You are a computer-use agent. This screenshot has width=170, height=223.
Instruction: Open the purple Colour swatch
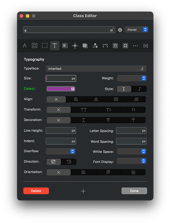pos(59,89)
